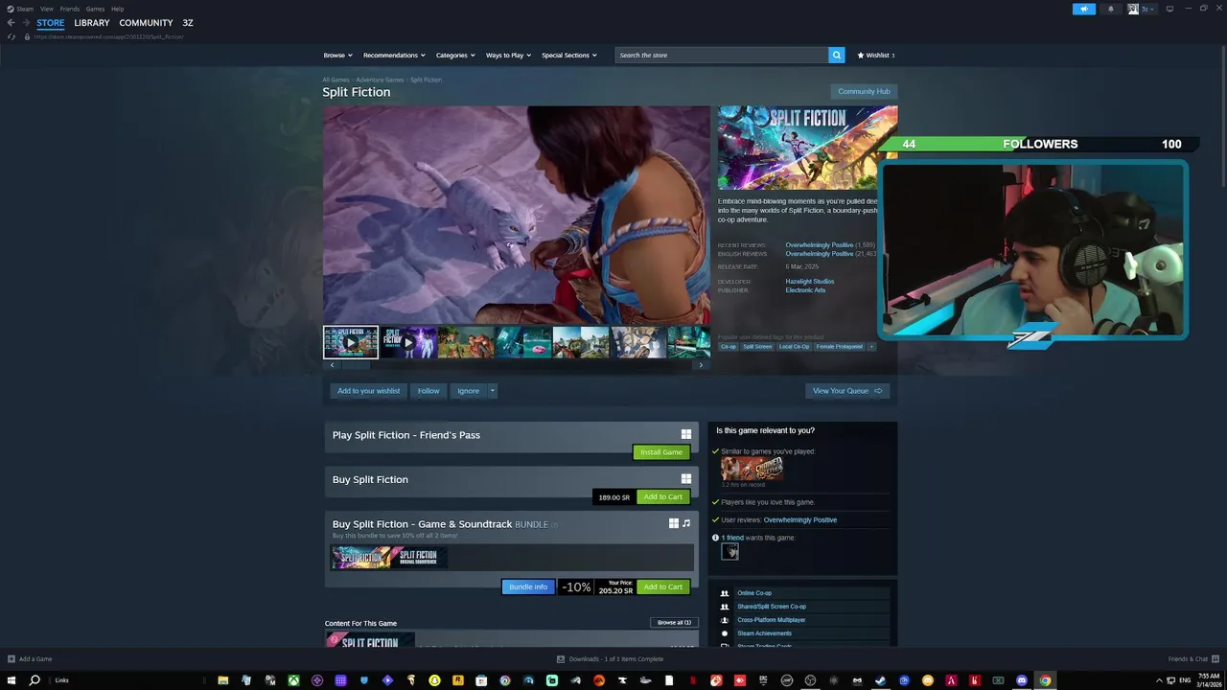Screen dimensions: 1227x690
Task: Click Browse all (1) content
Action: coord(674,622)
